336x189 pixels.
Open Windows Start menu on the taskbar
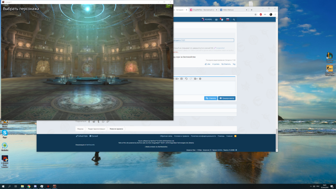coord(3,186)
